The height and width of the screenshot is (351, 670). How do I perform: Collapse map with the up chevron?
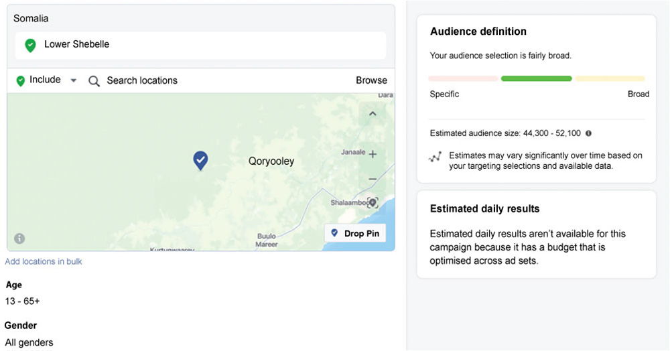click(373, 114)
